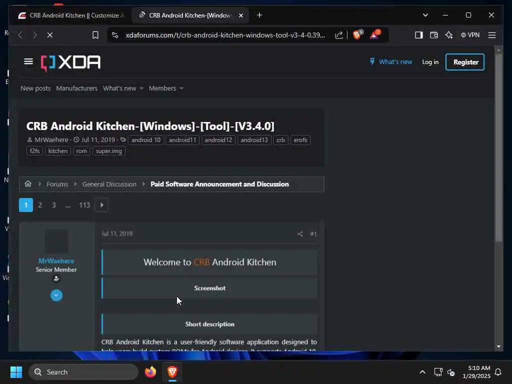Open Brave's main menu icon
This screenshot has width=512, height=384.
coord(492,35)
